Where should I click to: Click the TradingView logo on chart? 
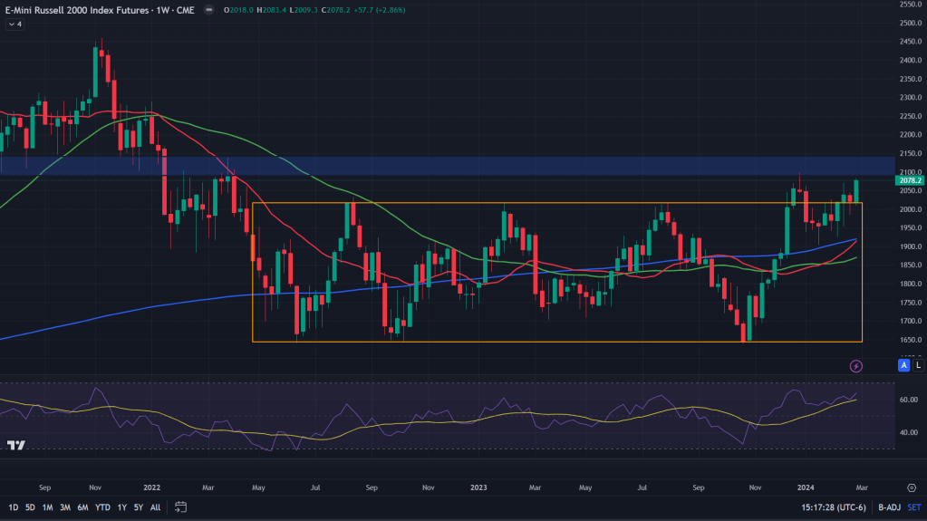click(x=16, y=445)
